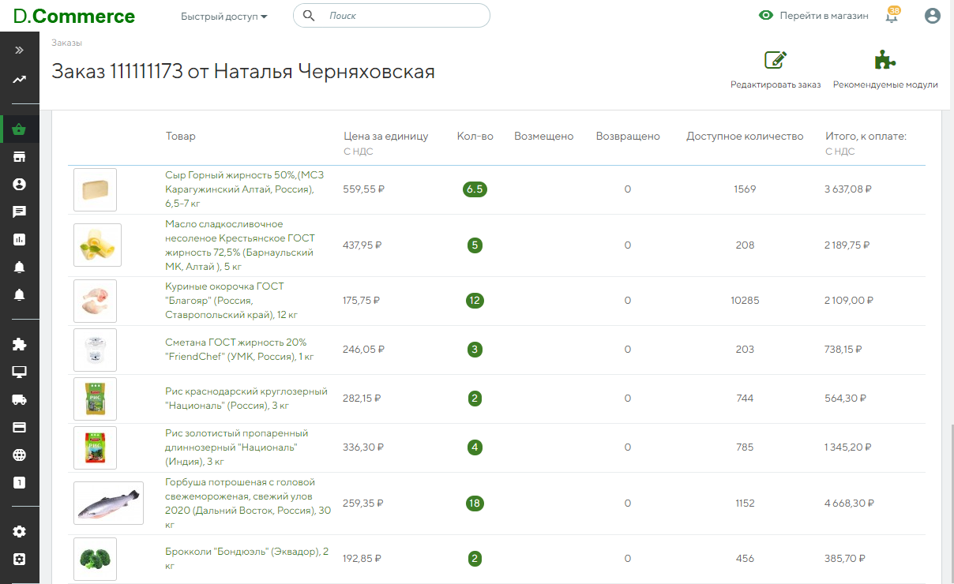Viewport: 954px width, 584px height.
Task: Open Design via the monitor icon
Action: (x=20, y=372)
